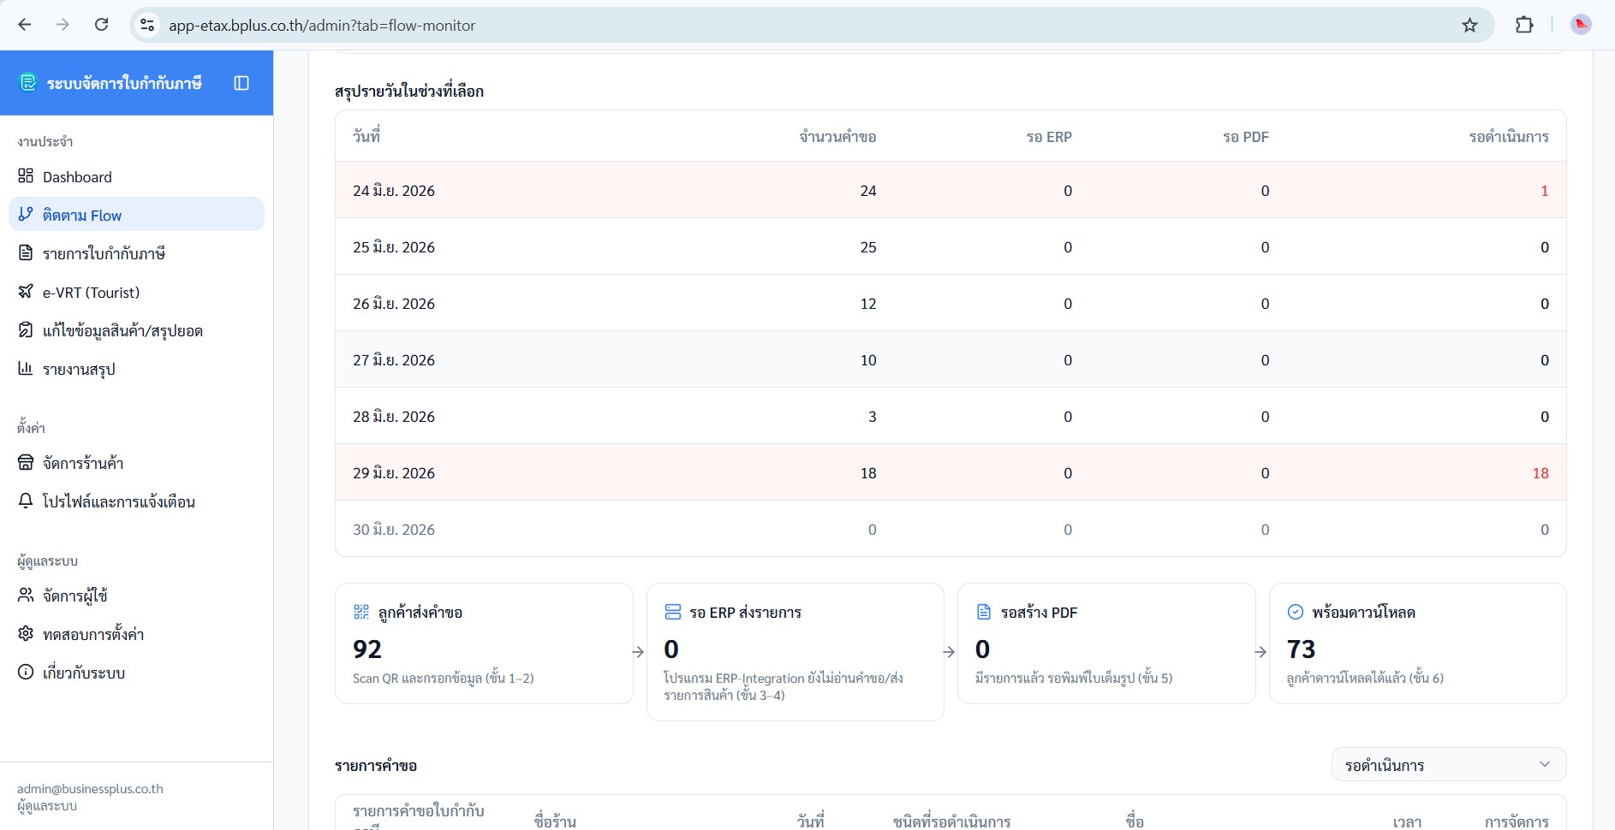The image size is (1615, 830).
Task: Click the document icon beside รายการใบกำกับภาษี
Action: [x=26, y=253]
